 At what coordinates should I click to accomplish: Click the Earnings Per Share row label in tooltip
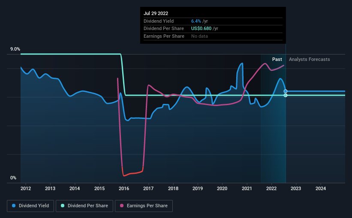click(x=164, y=36)
